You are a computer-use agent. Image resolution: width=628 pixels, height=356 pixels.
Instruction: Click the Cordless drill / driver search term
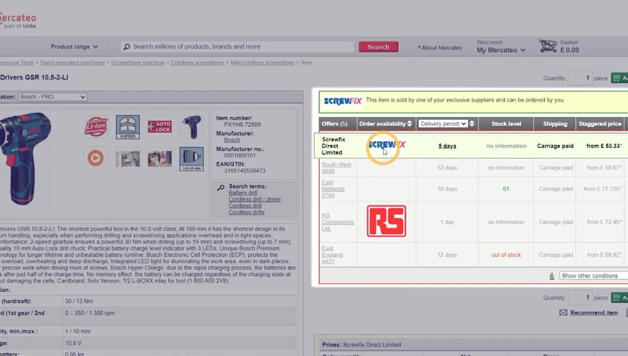coord(254,199)
